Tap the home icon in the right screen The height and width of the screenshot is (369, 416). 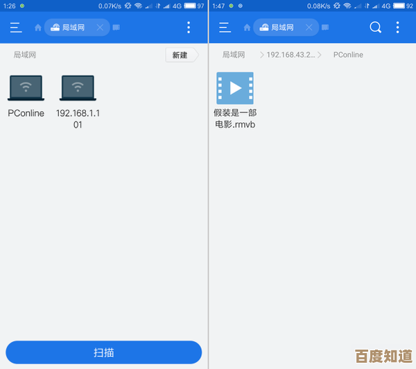click(247, 28)
